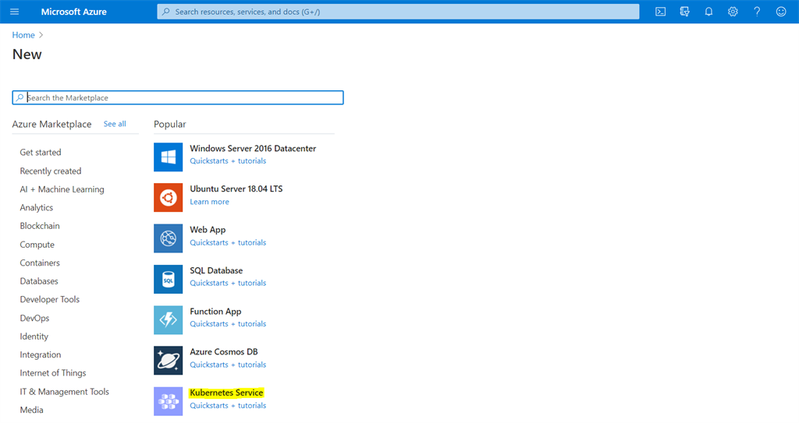The height and width of the screenshot is (423, 799).
Task: Open the highlighted Kubernetes Service title
Action: [x=226, y=393]
